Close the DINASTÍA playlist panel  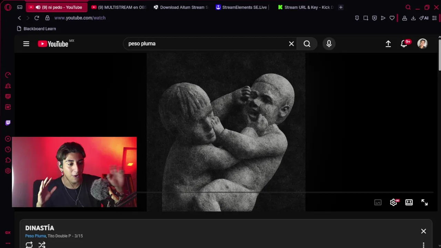423,231
